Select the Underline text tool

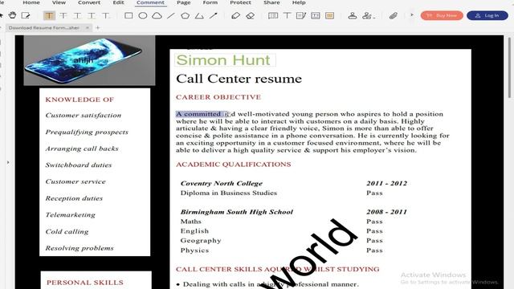pos(77,15)
